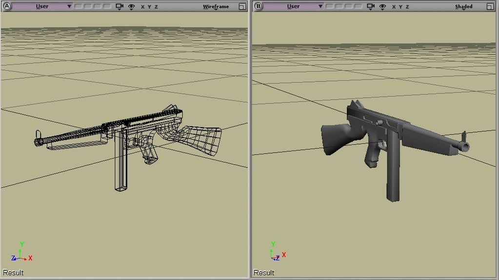Toggle the X axis button in viewport A
The width and height of the screenshot is (499, 280).
(142, 7)
